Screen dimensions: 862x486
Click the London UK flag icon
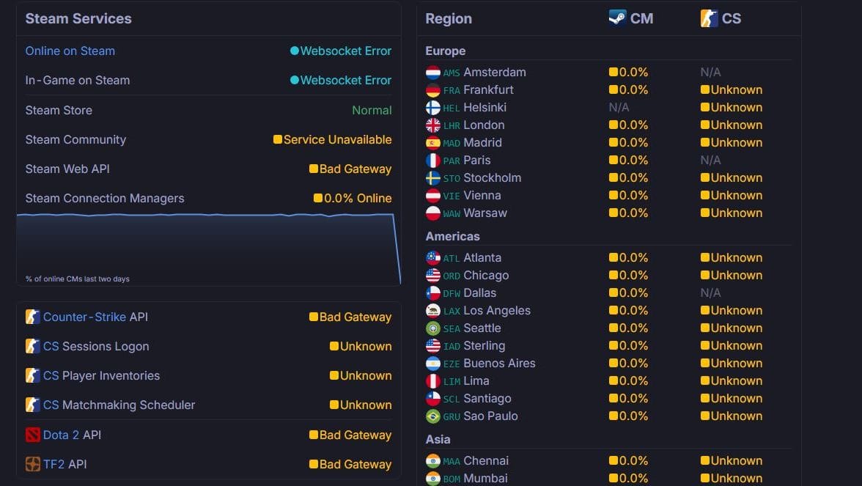coord(433,125)
